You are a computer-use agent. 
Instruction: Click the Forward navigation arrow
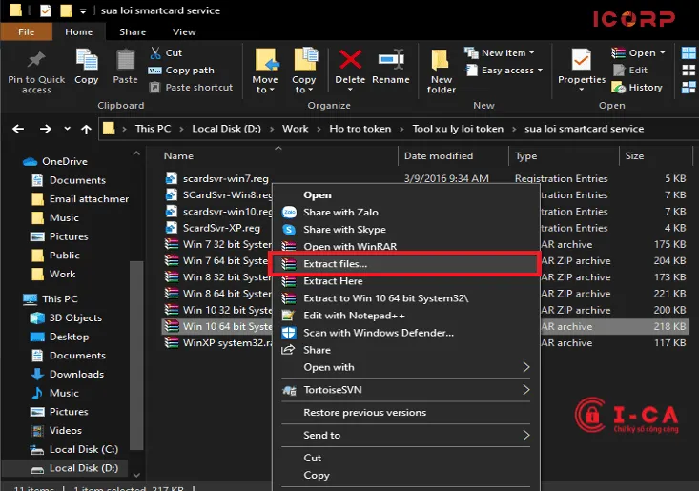pos(46,130)
